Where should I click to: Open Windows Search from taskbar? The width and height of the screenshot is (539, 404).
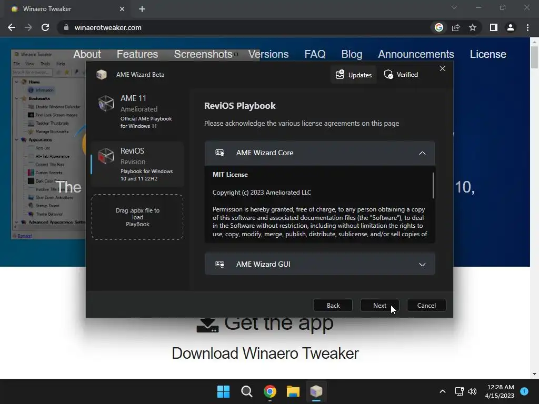point(246,391)
